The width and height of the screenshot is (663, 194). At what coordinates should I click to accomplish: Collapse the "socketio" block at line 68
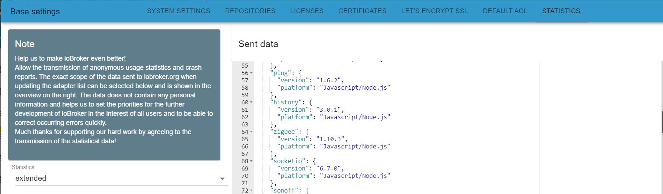point(251,161)
